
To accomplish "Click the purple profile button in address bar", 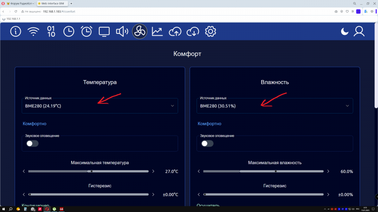I will click(x=358, y=11).
